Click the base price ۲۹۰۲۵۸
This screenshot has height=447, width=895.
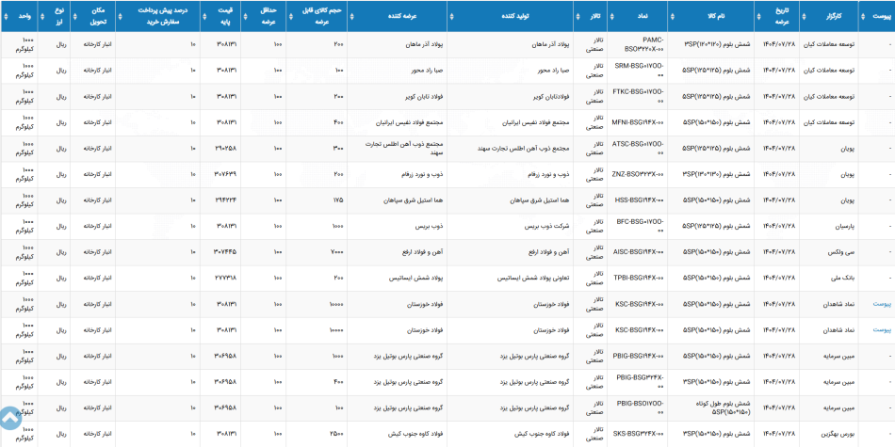(x=225, y=149)
